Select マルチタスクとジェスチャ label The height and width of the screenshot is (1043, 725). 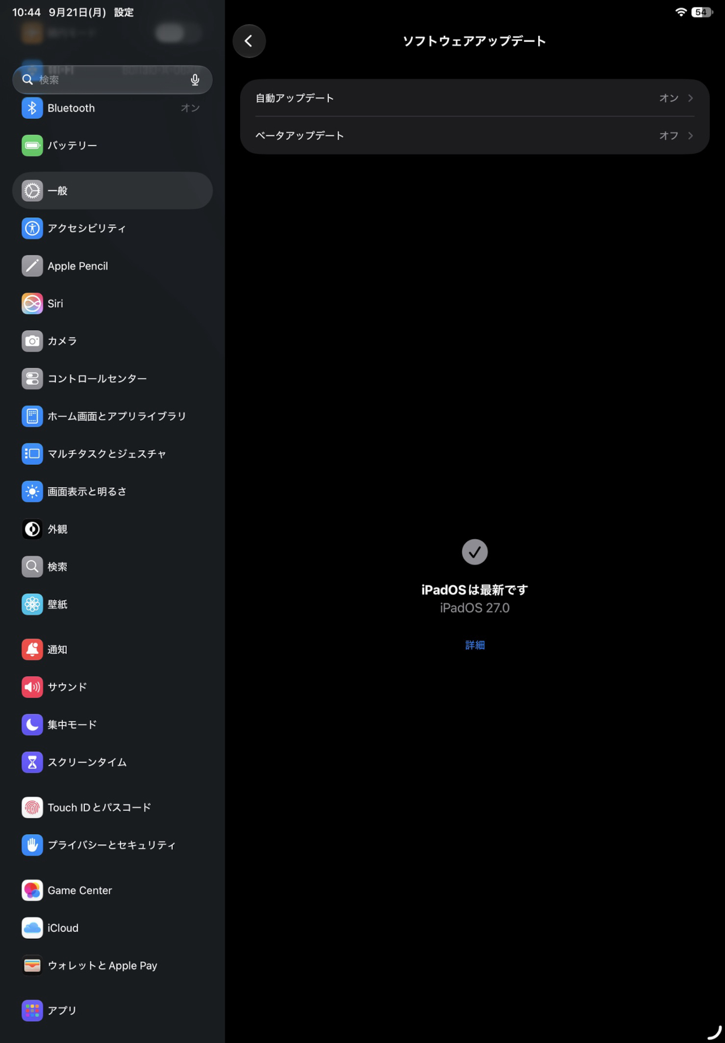tap(107, 454)
